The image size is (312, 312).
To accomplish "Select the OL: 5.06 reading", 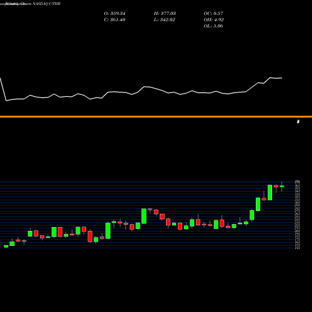I will pos(213,26).
